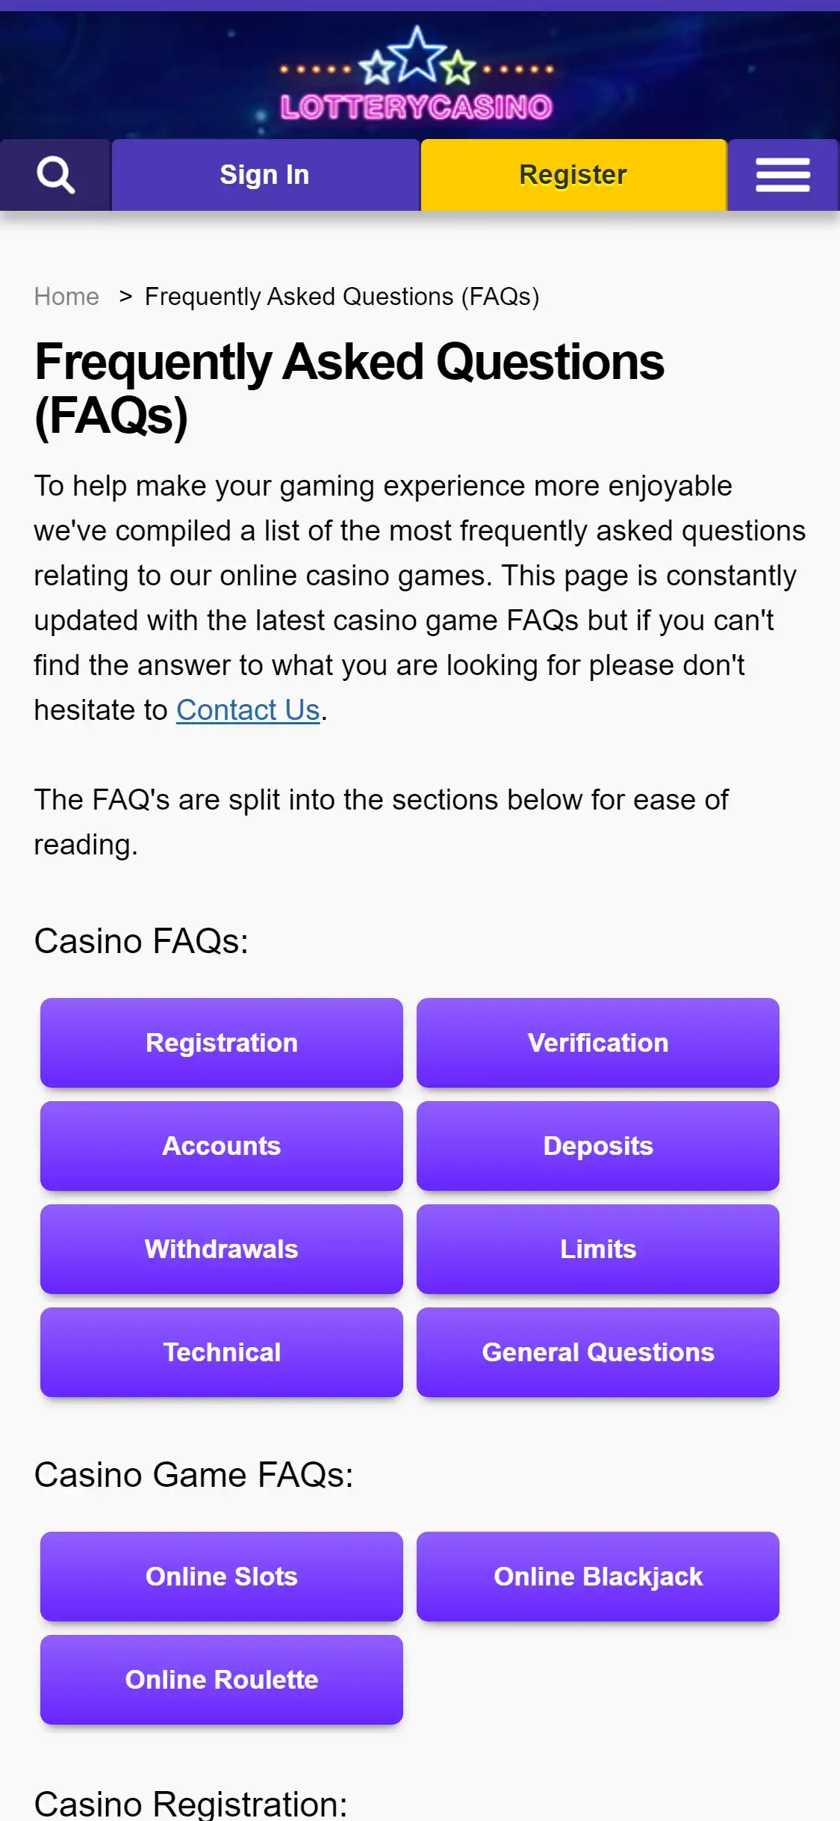The width and height of the screenshot is (840, 1821).
Task: Select Online Blackjack FAQs
Action: 597,1577
